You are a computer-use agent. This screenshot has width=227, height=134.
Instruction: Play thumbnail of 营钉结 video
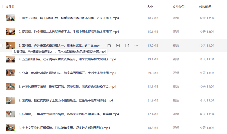(x=10, y=45)
